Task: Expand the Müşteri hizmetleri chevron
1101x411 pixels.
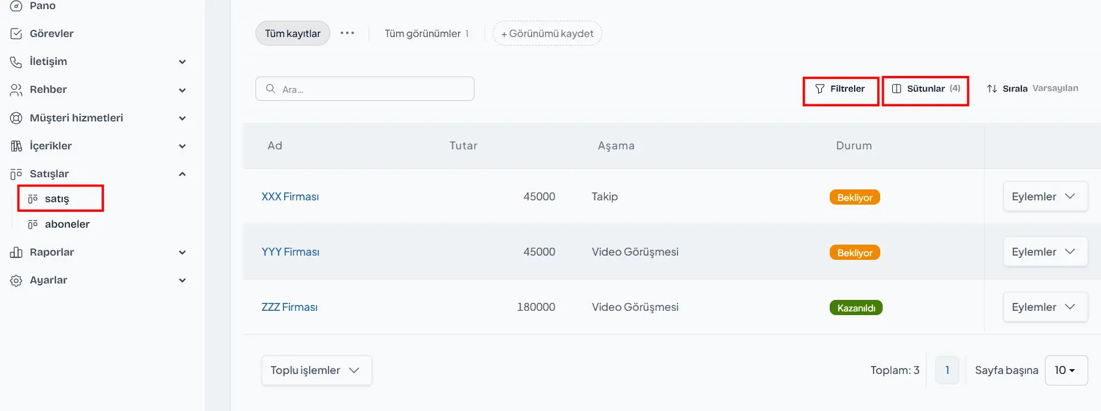Action: pos(182,118)
